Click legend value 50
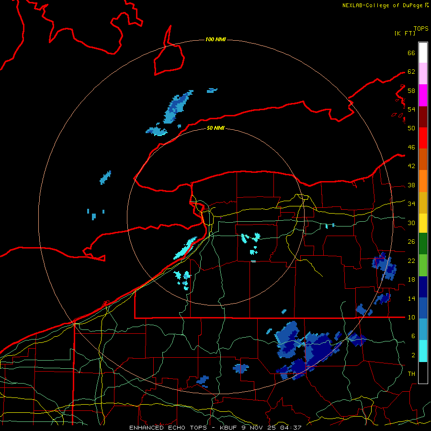 pos(411,128)
